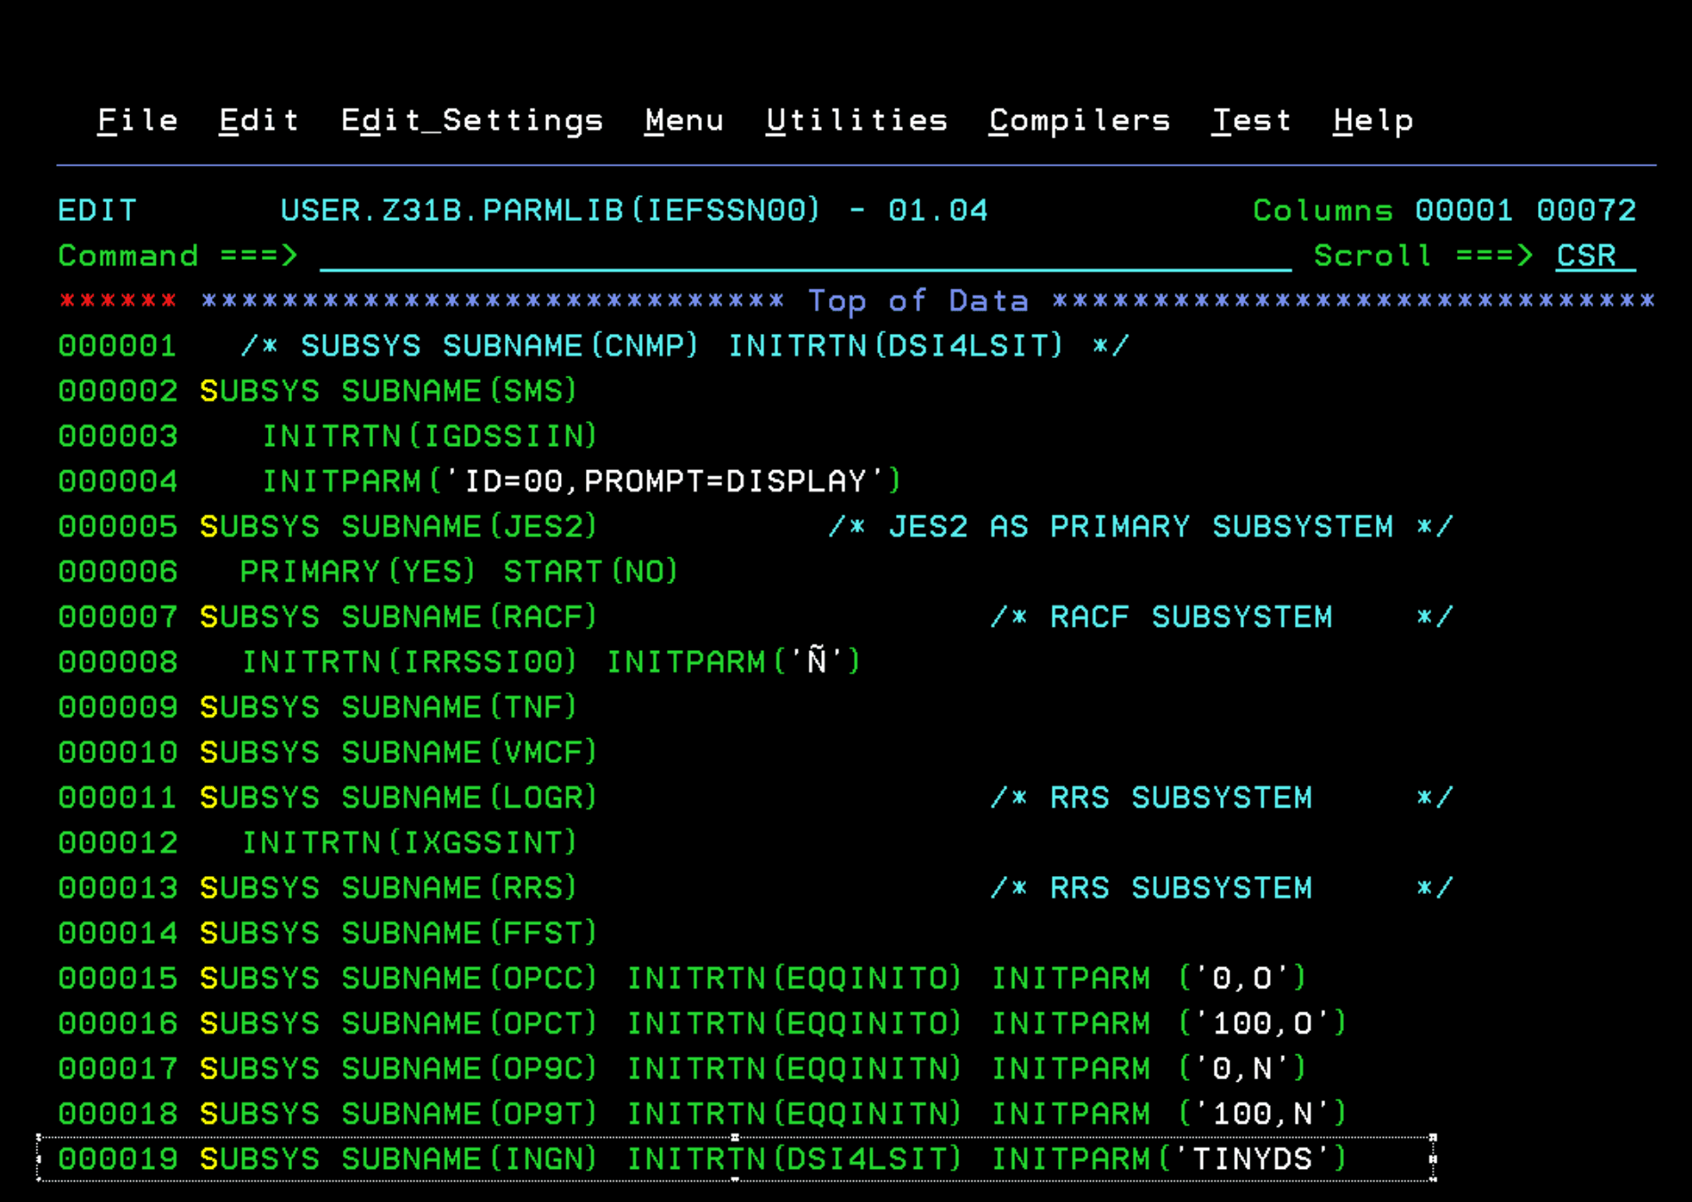
Task: Click the EDIT mode indicator
Action: click(x=96, y=210)
